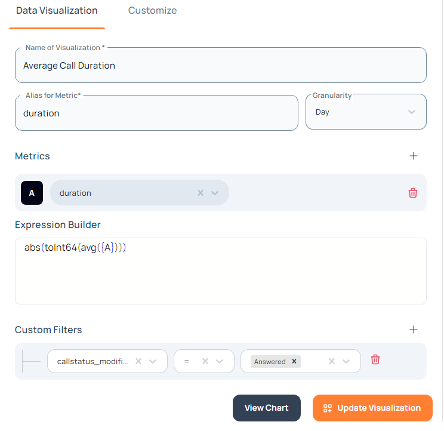Focus the Name of Visualization field
Image resolution: width=444 pixels, height=431 pixels.
click(220, 66)
